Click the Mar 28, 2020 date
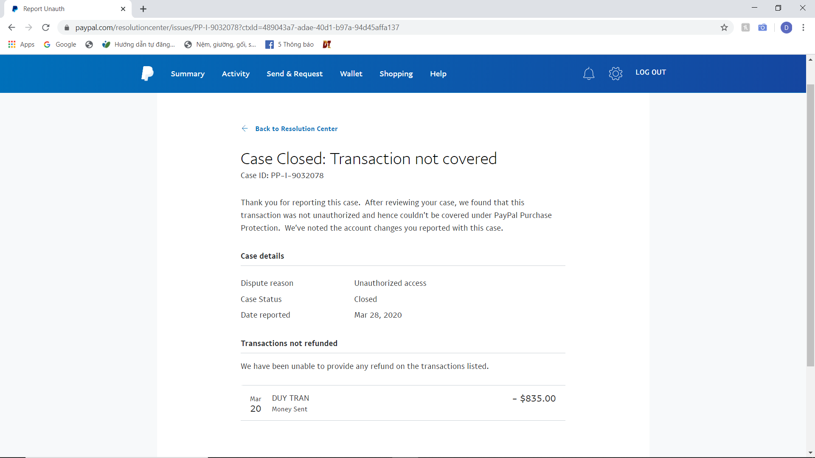815x458 pixels. [378, 315]
